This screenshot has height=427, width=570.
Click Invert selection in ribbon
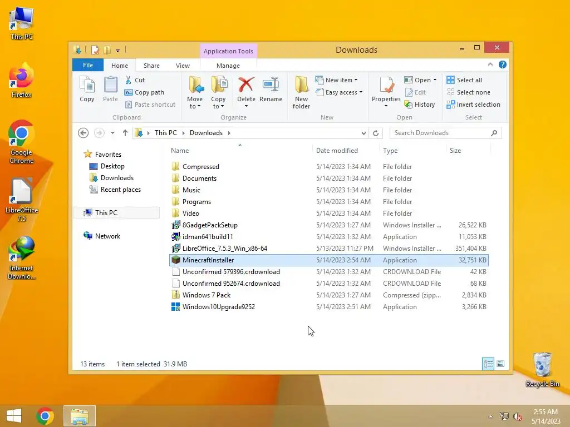coord(473,105)
